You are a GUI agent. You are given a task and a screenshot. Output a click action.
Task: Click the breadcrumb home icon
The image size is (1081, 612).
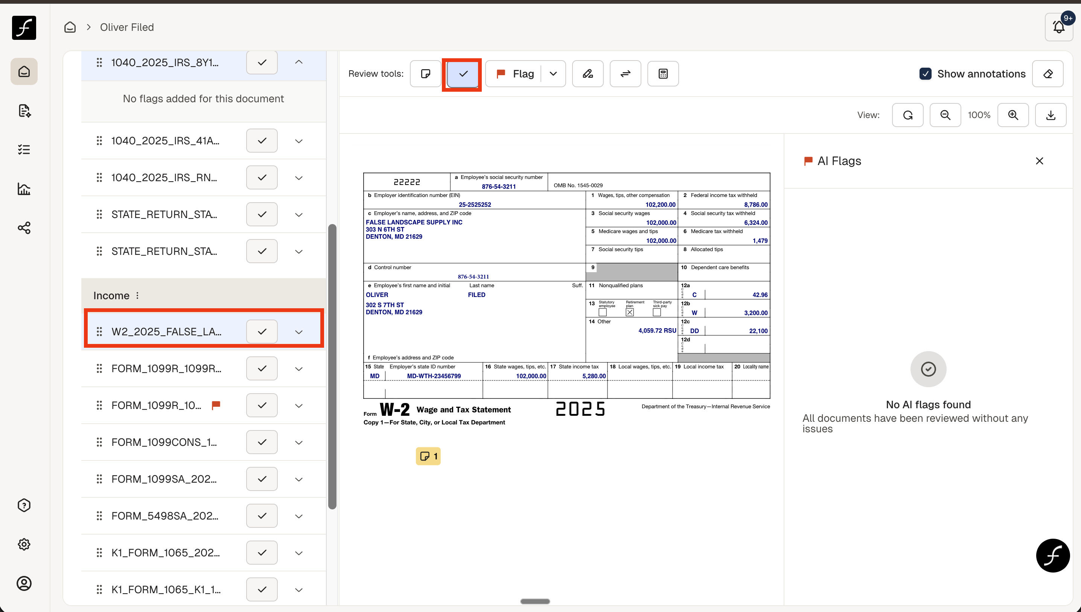tap(70, 27)
